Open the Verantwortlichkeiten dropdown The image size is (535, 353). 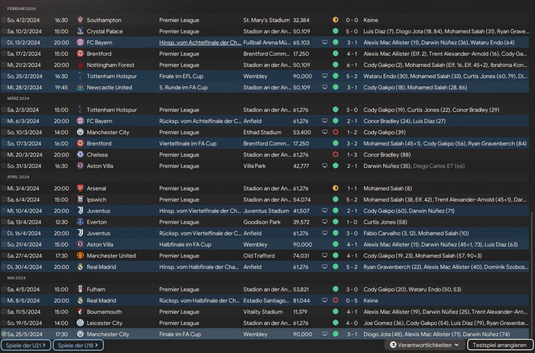424,345
